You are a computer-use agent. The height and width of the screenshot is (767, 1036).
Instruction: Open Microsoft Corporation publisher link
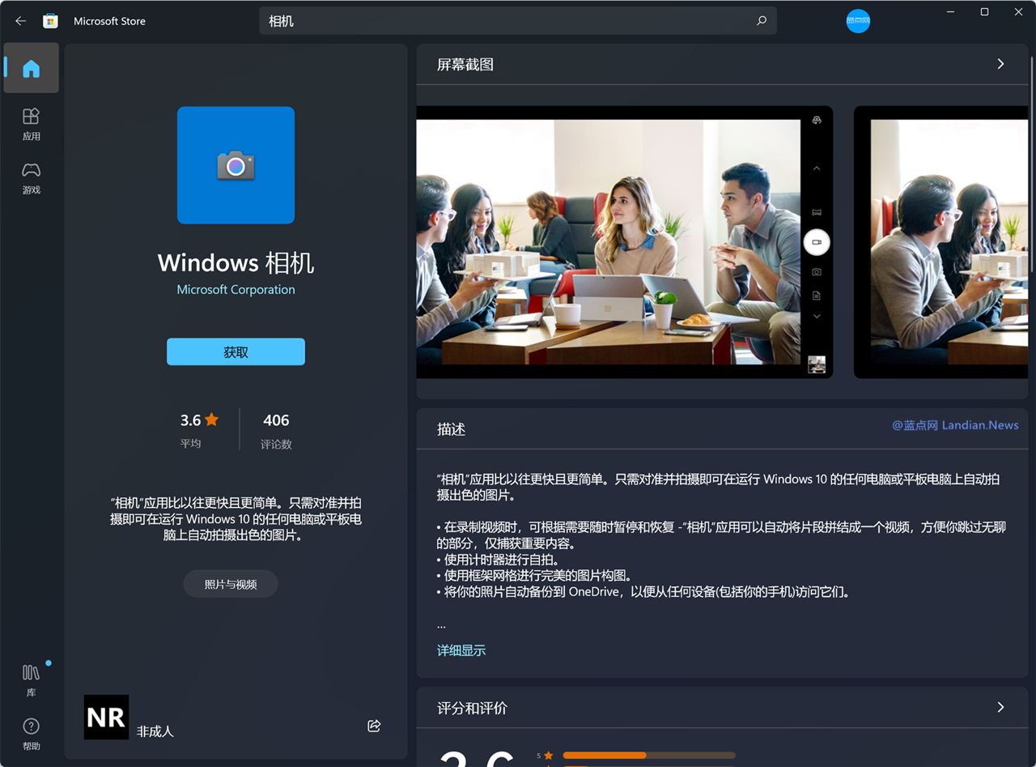pos(236,289)
